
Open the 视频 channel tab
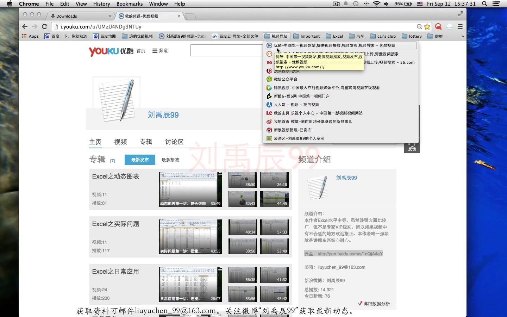coord(120,142)
